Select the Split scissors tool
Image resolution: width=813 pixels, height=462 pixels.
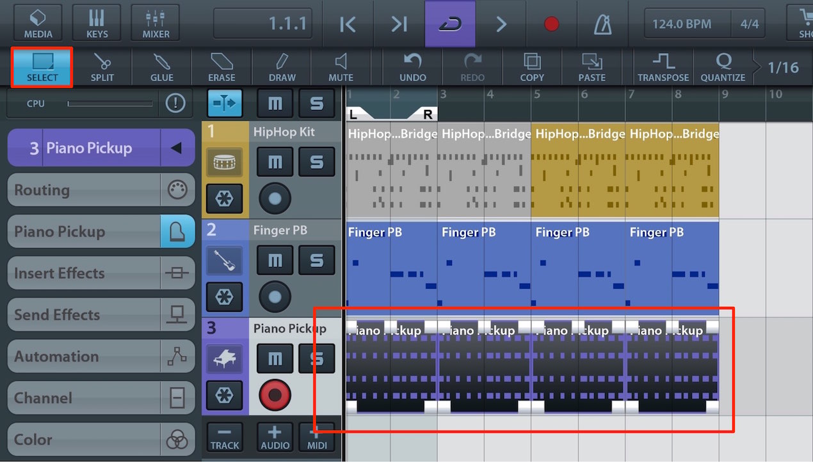coord(102,68)
